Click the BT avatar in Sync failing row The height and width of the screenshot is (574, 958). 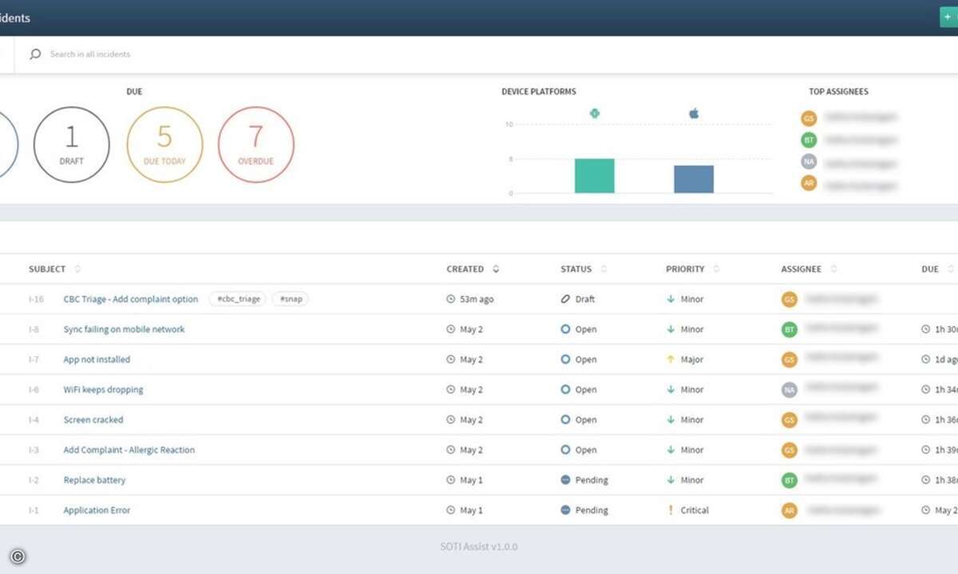[790, 329]
